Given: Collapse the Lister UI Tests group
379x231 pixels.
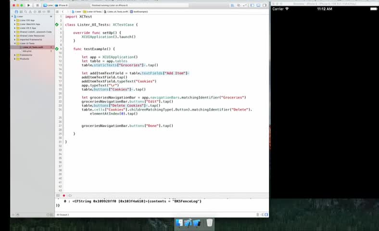Looking at the screenshot, I should 15,43.
